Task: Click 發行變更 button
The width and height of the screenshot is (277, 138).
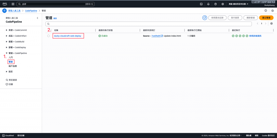Action: coord(235,18)
